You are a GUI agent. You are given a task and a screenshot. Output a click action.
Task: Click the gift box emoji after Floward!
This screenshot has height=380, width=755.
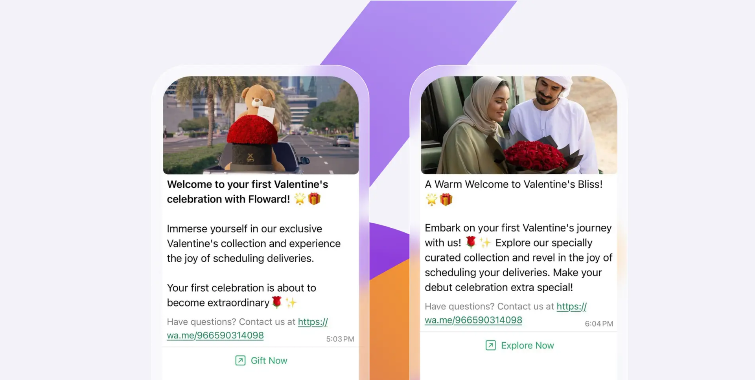click(314, 199)
